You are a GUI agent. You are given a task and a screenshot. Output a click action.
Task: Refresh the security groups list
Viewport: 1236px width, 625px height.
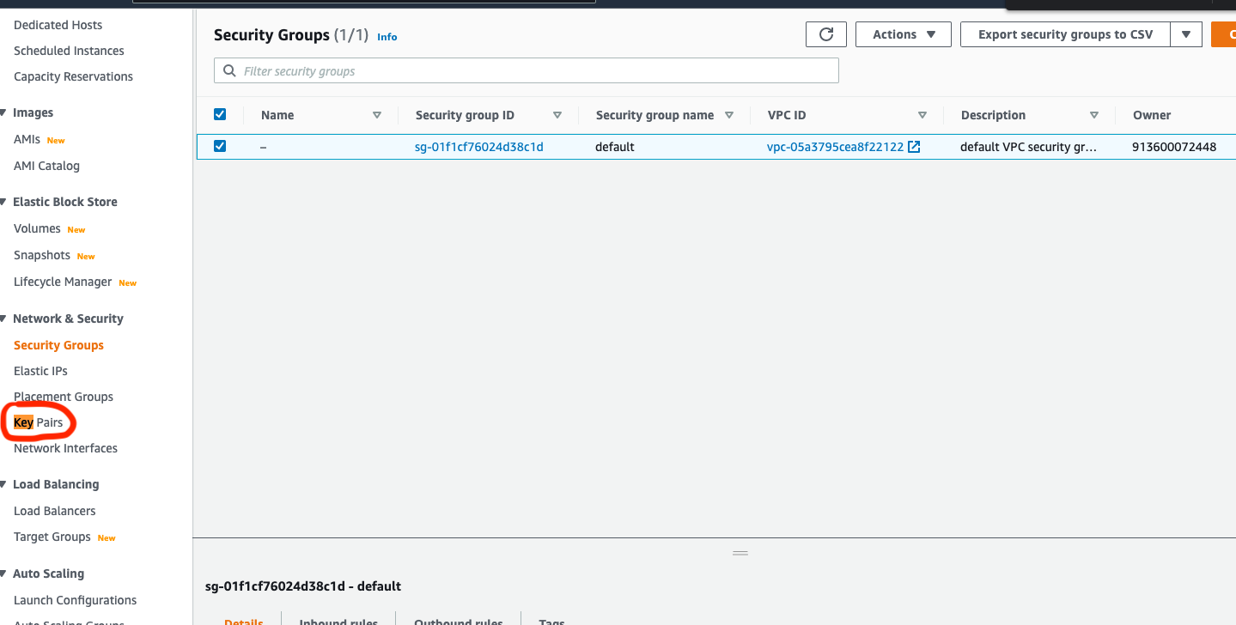(x=825, y=34)
